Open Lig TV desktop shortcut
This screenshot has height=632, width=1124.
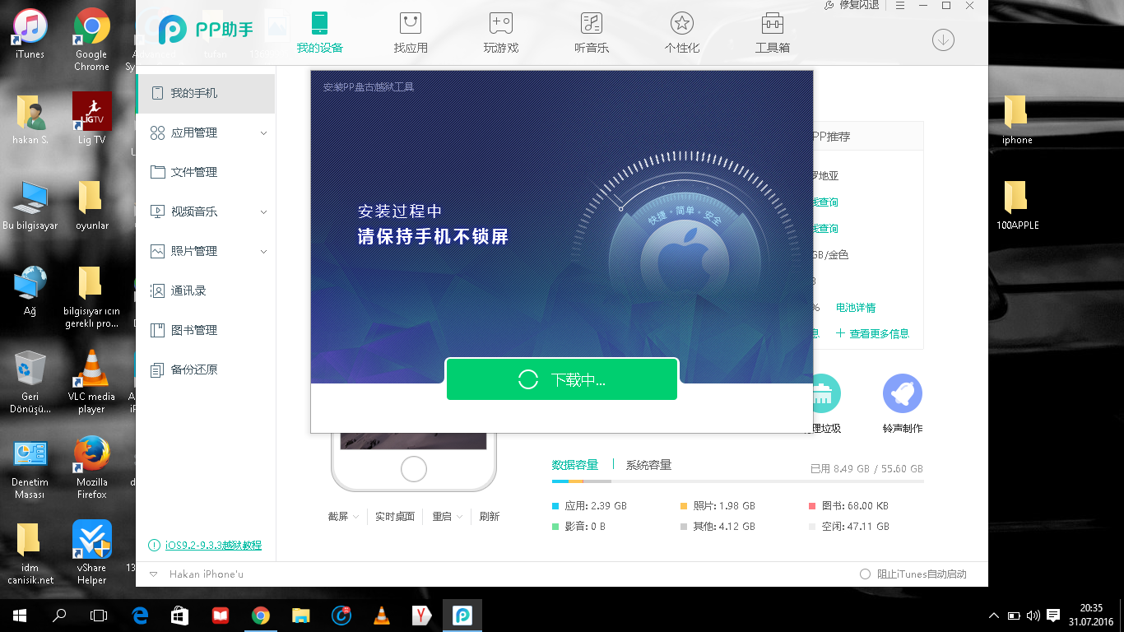91,119
